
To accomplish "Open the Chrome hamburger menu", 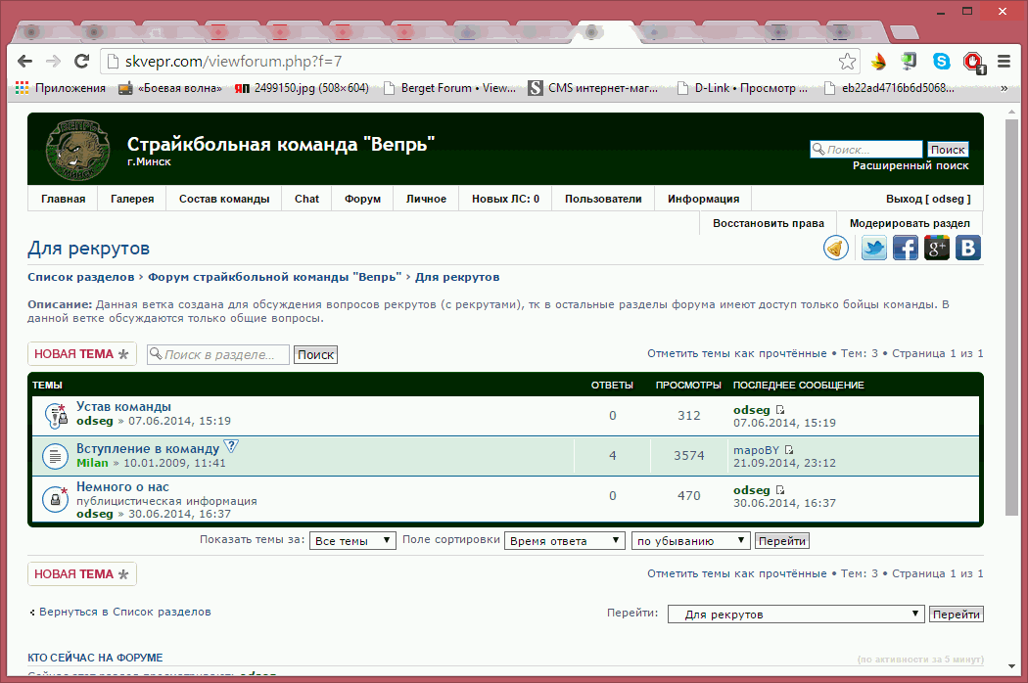I will (x=1004, y=61).
